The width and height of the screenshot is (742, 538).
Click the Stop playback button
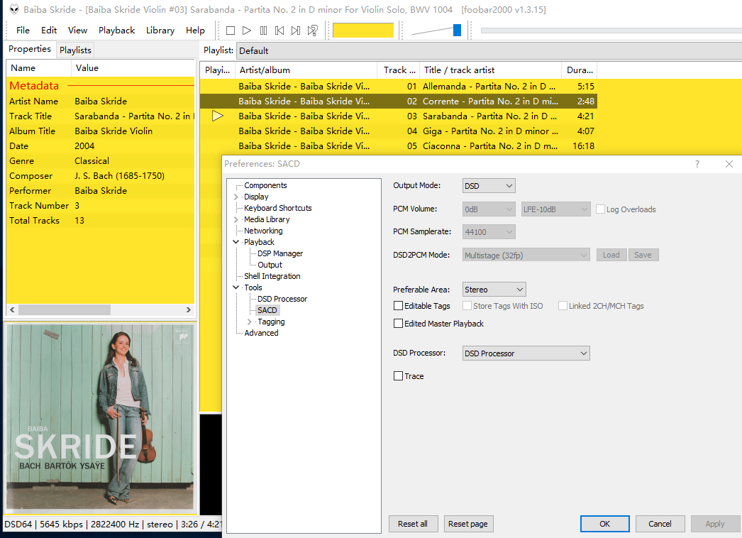[x=231, y=31]
